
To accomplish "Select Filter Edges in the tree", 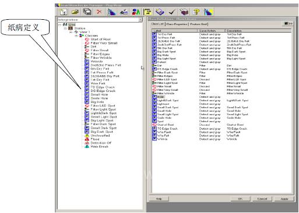I will [x=100, y=54].
